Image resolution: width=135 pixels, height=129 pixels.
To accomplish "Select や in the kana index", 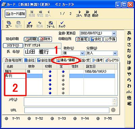I will point(129,74).
